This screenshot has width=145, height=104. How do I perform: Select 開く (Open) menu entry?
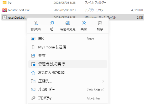(x=68, y=39)
